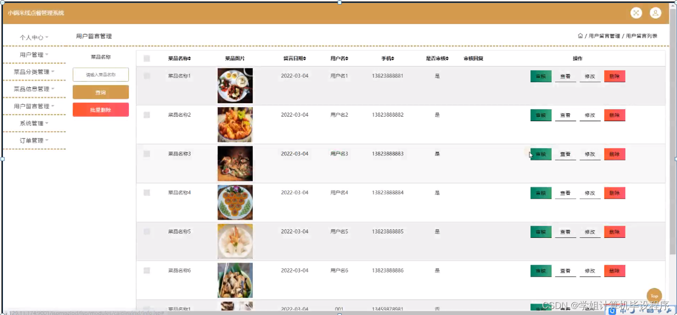Click the home icon in breadcrumb

580,36
